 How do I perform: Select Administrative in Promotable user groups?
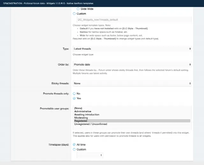click(x=132, y=111)
